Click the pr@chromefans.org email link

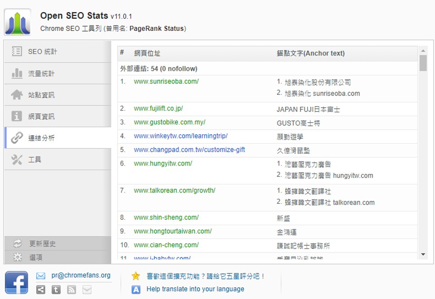click(81, 275)
